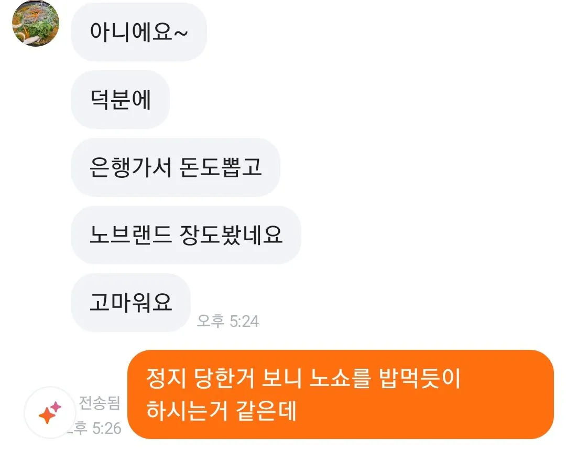Click the pink small star in sparkle icon
This screenshot has height=459, width=566.
56,407
